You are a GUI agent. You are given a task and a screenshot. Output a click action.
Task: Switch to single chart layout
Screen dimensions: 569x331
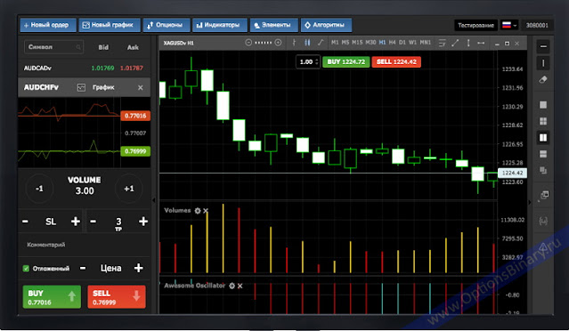click(543, 105)
